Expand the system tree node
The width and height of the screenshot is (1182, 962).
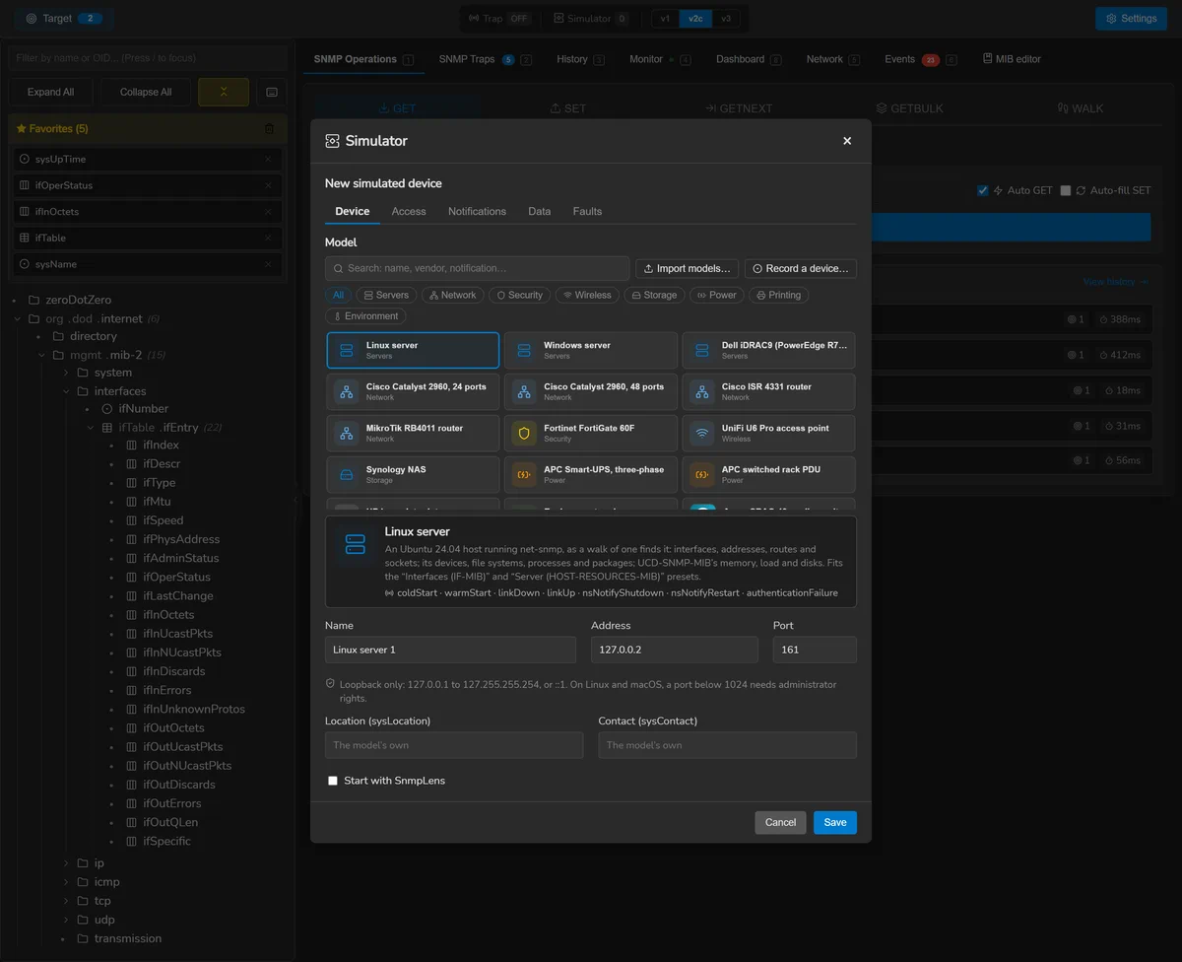(67, 373)
